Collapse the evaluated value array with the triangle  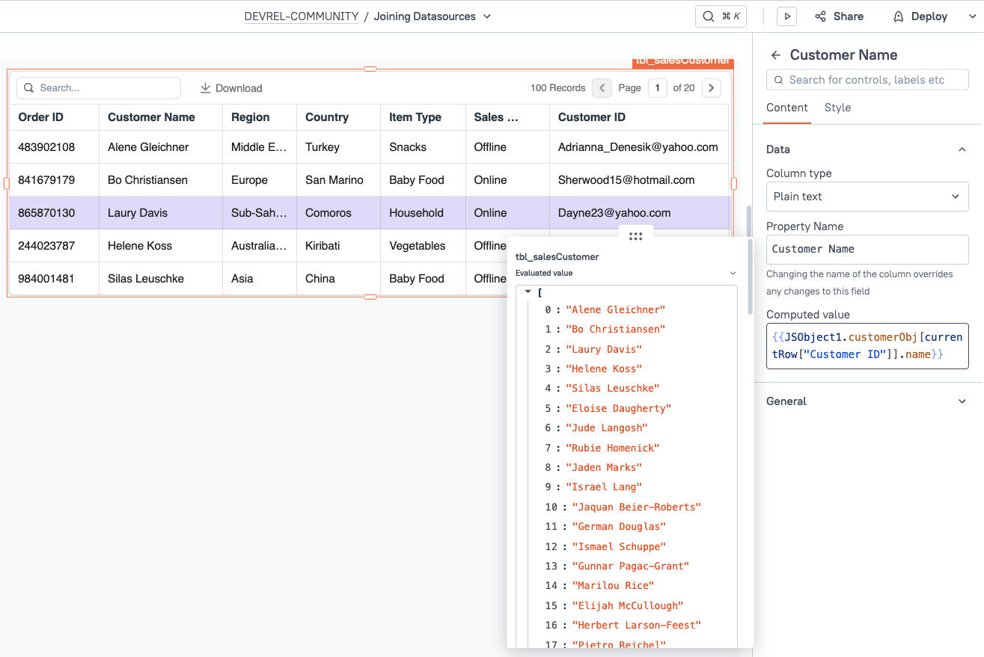tap(528, 292)
